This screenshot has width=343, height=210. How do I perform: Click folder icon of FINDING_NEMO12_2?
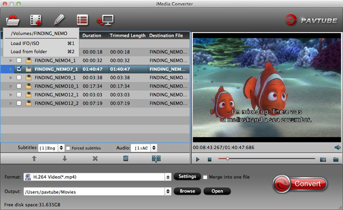(28, 103)
